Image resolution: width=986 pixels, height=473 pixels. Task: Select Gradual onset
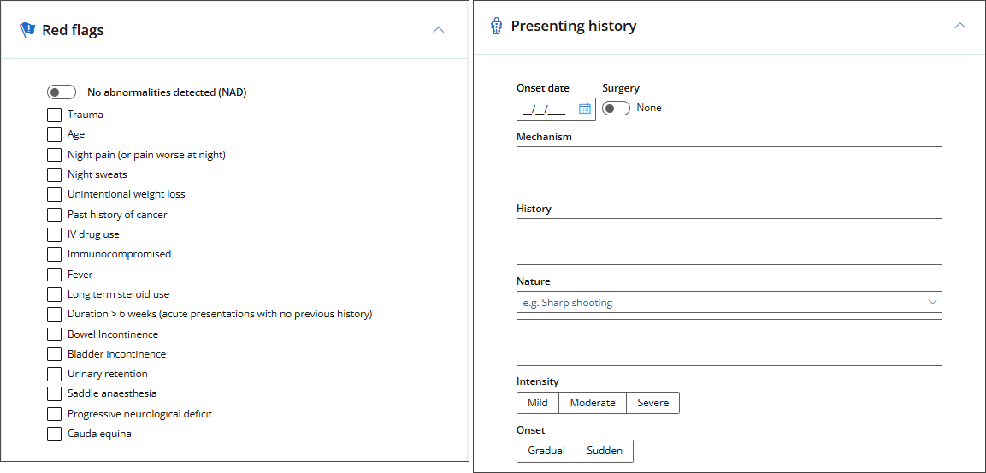tap(546, 451)
